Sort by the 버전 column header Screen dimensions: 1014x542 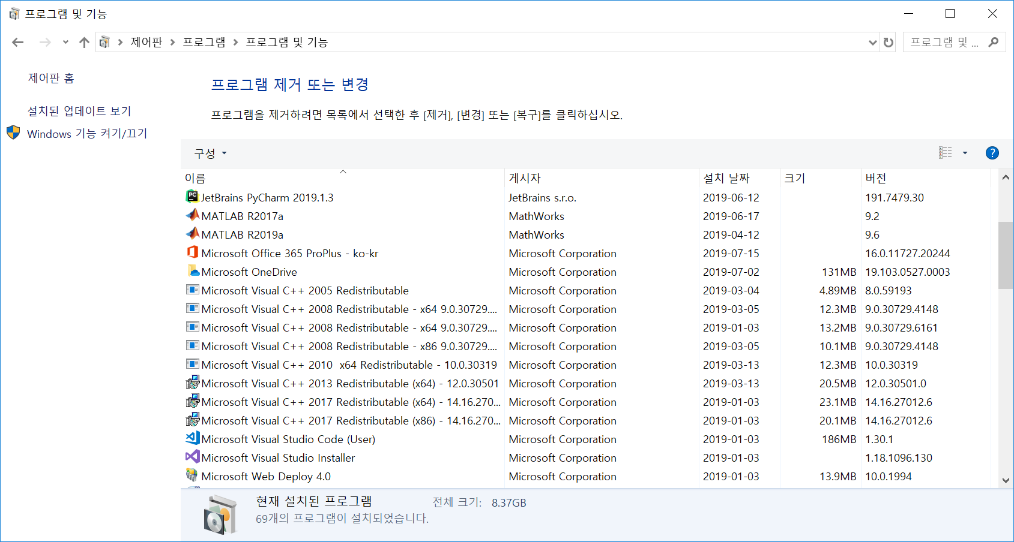926,178
